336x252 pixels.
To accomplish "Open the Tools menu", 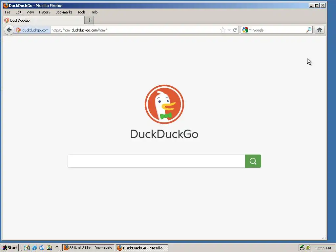I will [x=81, y=12].
